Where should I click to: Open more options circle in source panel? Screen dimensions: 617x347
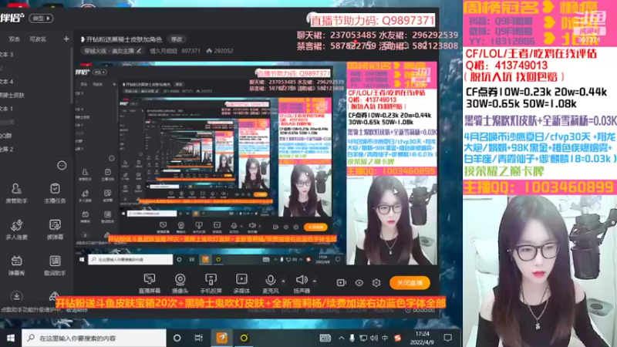click(x=62, y=166)
